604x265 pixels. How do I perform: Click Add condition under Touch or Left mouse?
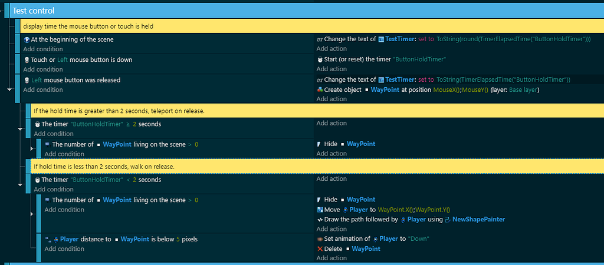pos(42,69)
